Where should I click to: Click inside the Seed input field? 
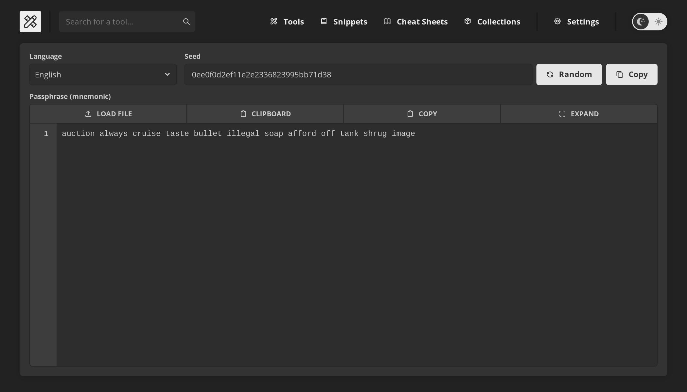358,74
